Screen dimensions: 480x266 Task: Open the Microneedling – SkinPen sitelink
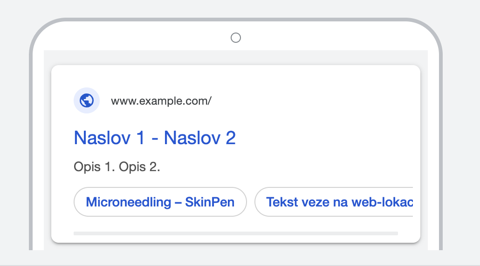pos(160,202)
